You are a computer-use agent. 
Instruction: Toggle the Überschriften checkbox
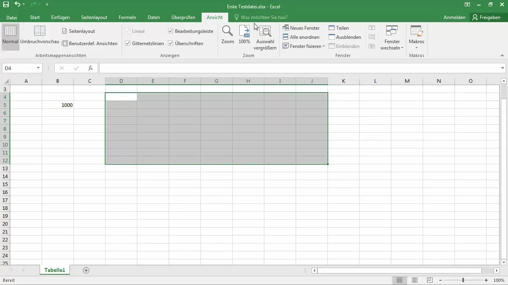[x=171, y=44]
